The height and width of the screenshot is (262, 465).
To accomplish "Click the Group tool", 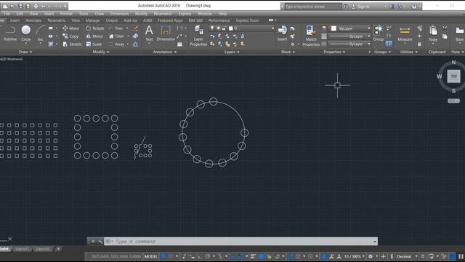I will (x=379, y=33).
